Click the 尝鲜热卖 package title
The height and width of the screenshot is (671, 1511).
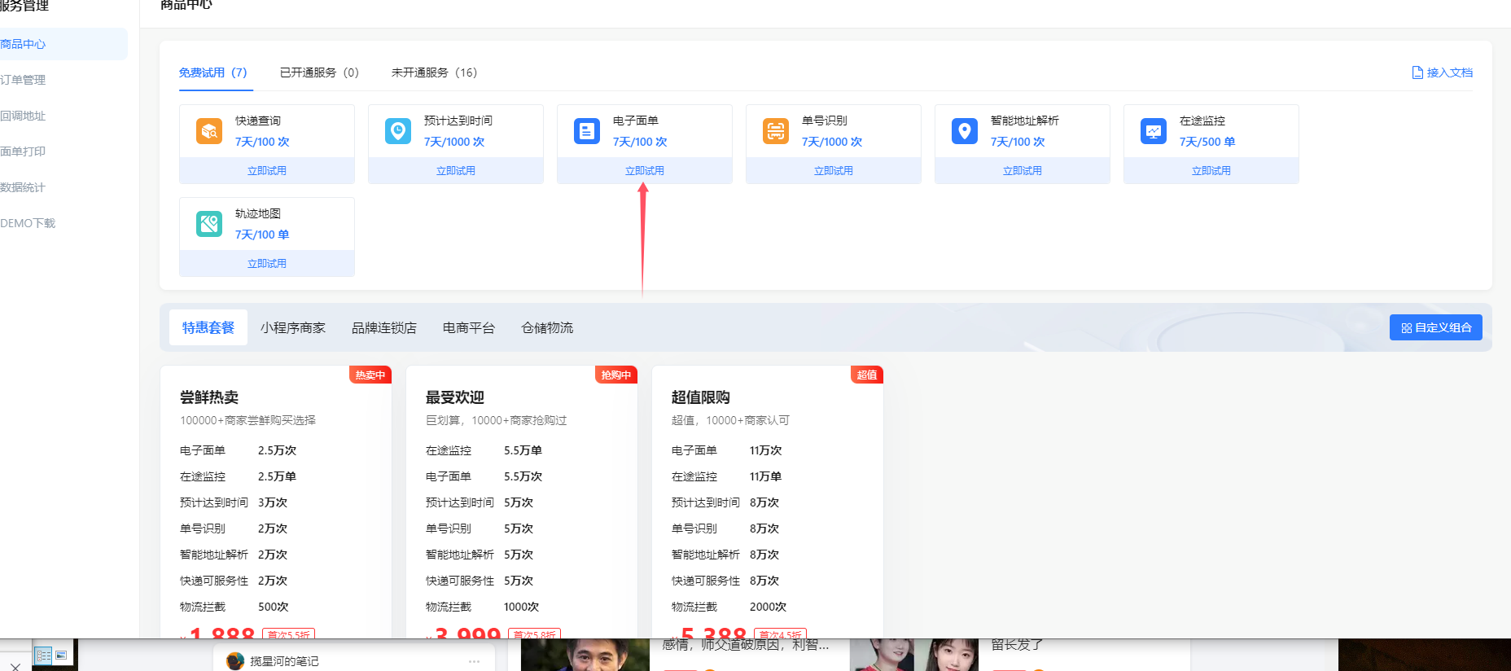click(x=209, y=397)
